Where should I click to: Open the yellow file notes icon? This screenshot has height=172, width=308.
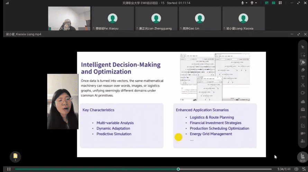tap(15, 157)
